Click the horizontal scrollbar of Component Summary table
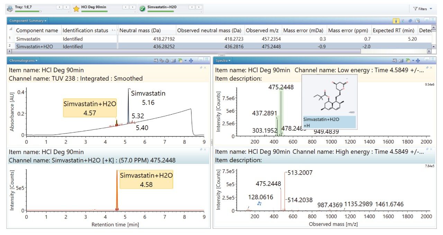The width and height of the screenshot is (443, 235). pyautogui.click(x=183, y=51)
